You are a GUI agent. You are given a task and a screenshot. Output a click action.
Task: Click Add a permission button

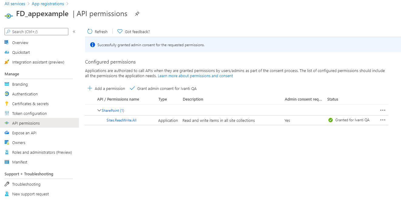(106, 88)
